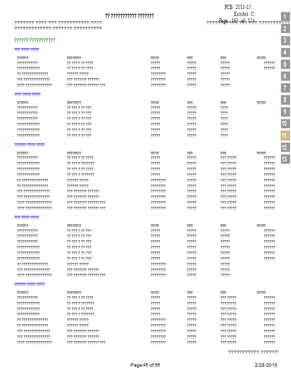Click the 'PCB 2013-15' header text
Viewport: 291px width, 377px height.
[x=238, y=7]
